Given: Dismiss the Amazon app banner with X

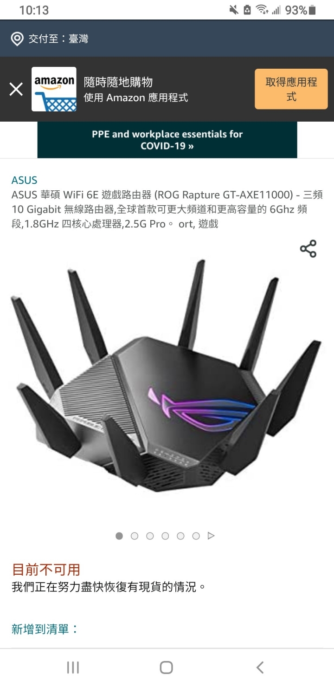Looking at the screenshot, I should click(16, 89).
